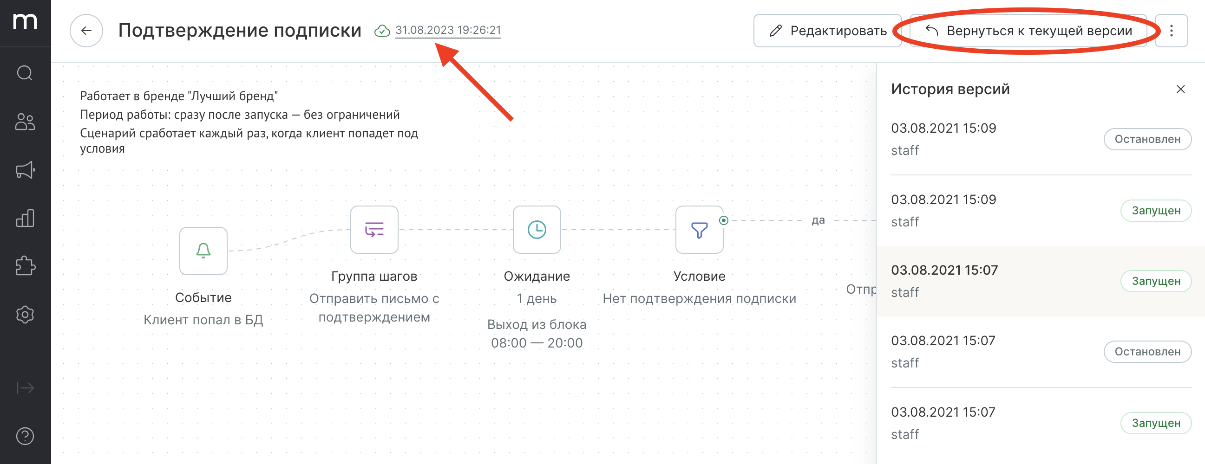Click the Клиент попал в БД label
Screen dimensions: 1205x464
203,320
